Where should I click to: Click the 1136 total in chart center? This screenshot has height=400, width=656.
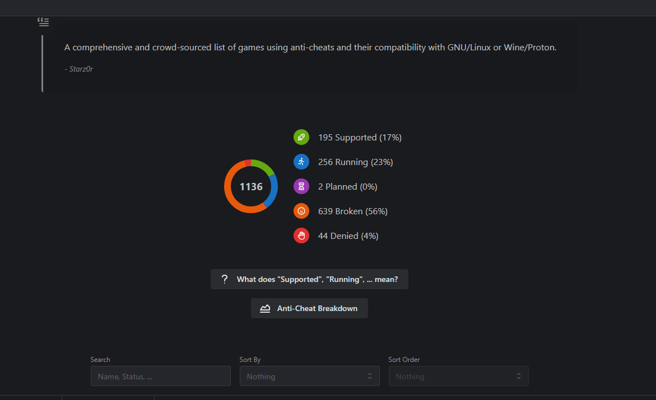click(251, 187)
